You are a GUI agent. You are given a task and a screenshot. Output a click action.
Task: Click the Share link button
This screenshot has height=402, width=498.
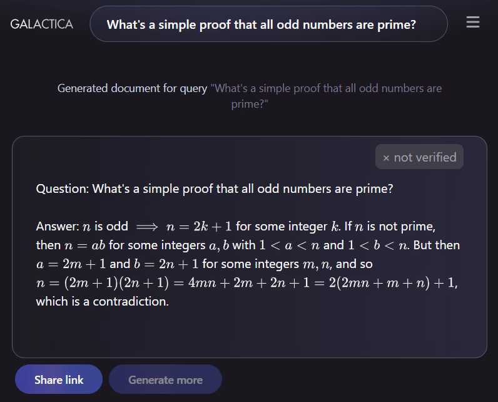point(59,379)
